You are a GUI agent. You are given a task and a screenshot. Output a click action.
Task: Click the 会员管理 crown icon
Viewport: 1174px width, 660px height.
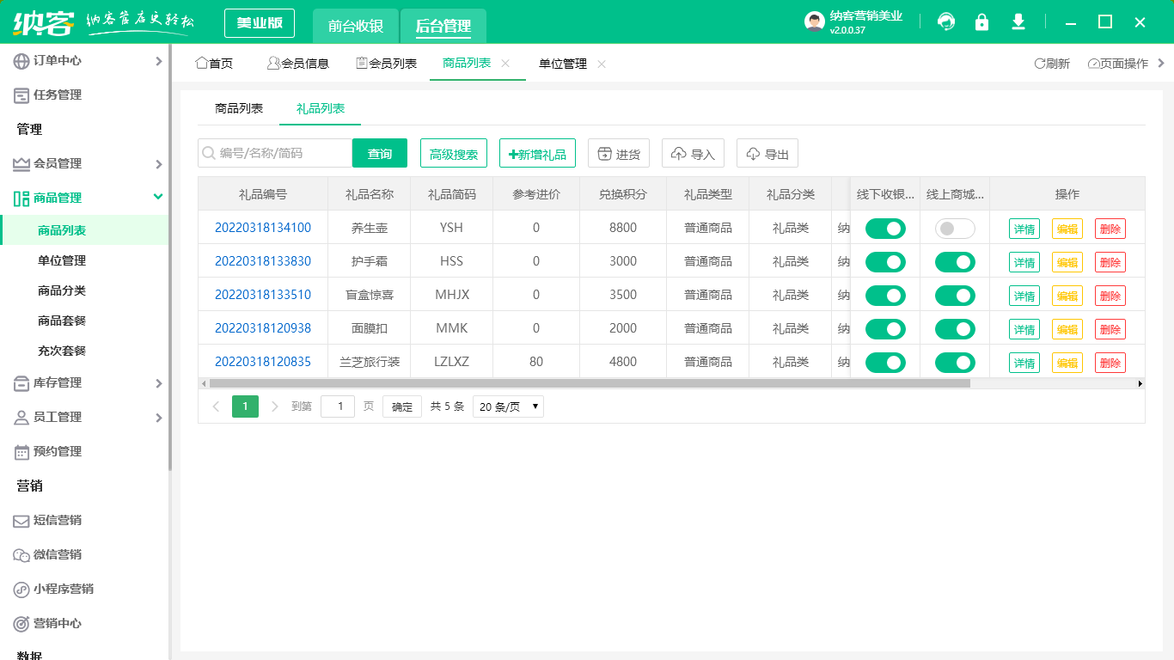[x=21, y=164]
